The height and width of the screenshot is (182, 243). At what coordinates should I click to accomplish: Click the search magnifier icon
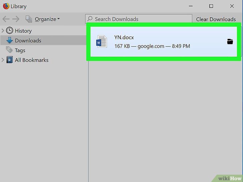click(90, 19)
